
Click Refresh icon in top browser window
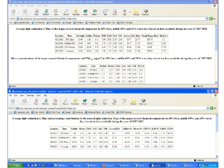tap(46, 12)
